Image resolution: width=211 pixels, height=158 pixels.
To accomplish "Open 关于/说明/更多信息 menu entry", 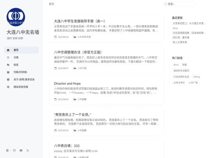I will [x=21, y=80].
